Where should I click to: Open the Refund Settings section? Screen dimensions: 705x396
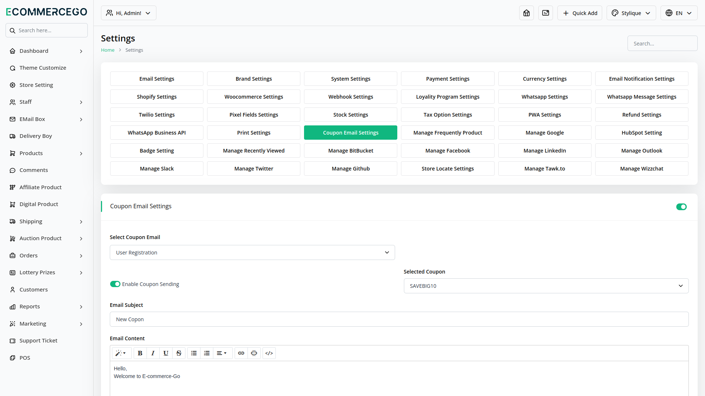(642, 115)
